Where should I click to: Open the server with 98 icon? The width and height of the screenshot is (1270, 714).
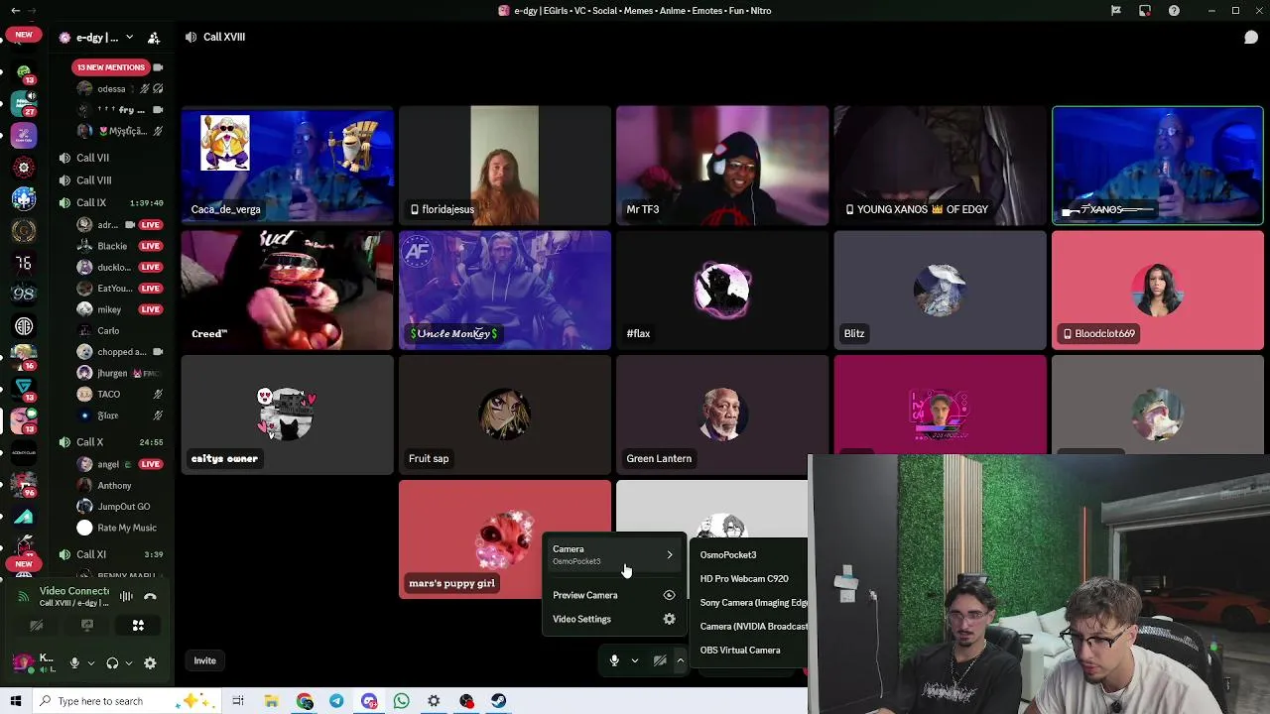(24, 294)
